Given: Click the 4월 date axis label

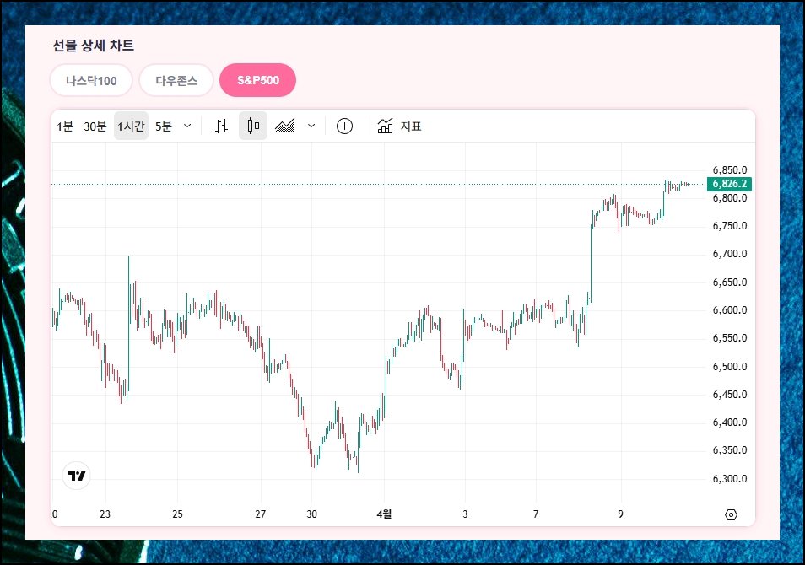Looking at the screenshot, I should 384,514.
